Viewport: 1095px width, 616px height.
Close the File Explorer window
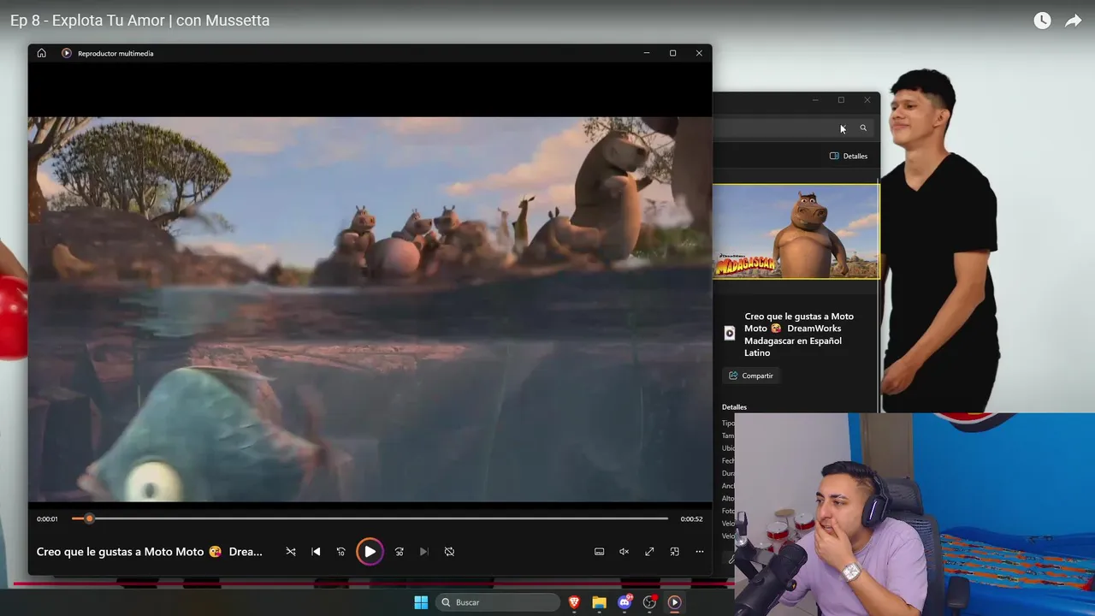click(867, 100)
